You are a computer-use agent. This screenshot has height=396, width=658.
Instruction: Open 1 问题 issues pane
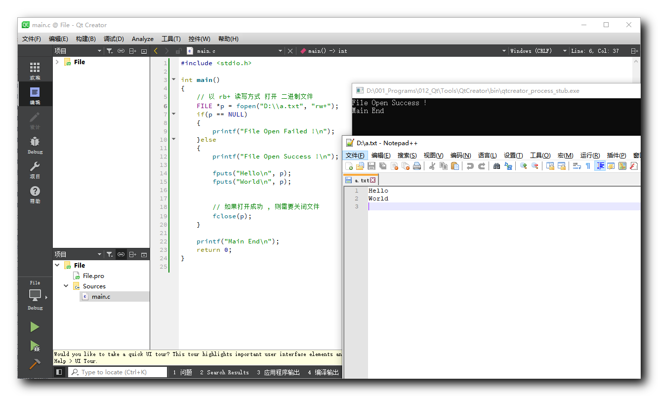(182, 372)
